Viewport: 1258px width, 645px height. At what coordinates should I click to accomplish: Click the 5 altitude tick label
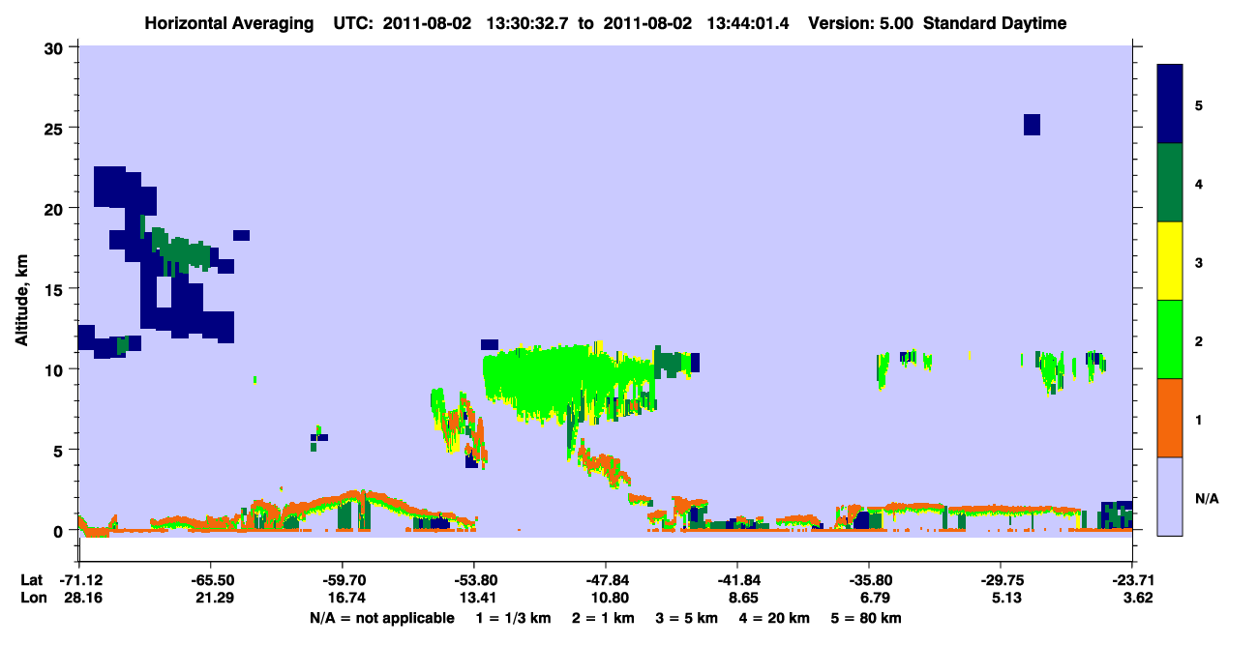[60, 450]
